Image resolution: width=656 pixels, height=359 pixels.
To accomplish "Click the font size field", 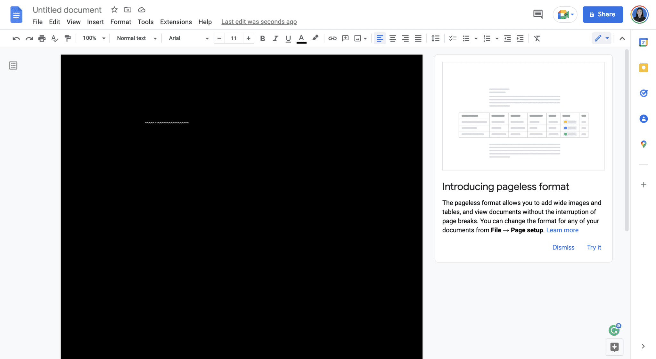I will click(234, 38).
